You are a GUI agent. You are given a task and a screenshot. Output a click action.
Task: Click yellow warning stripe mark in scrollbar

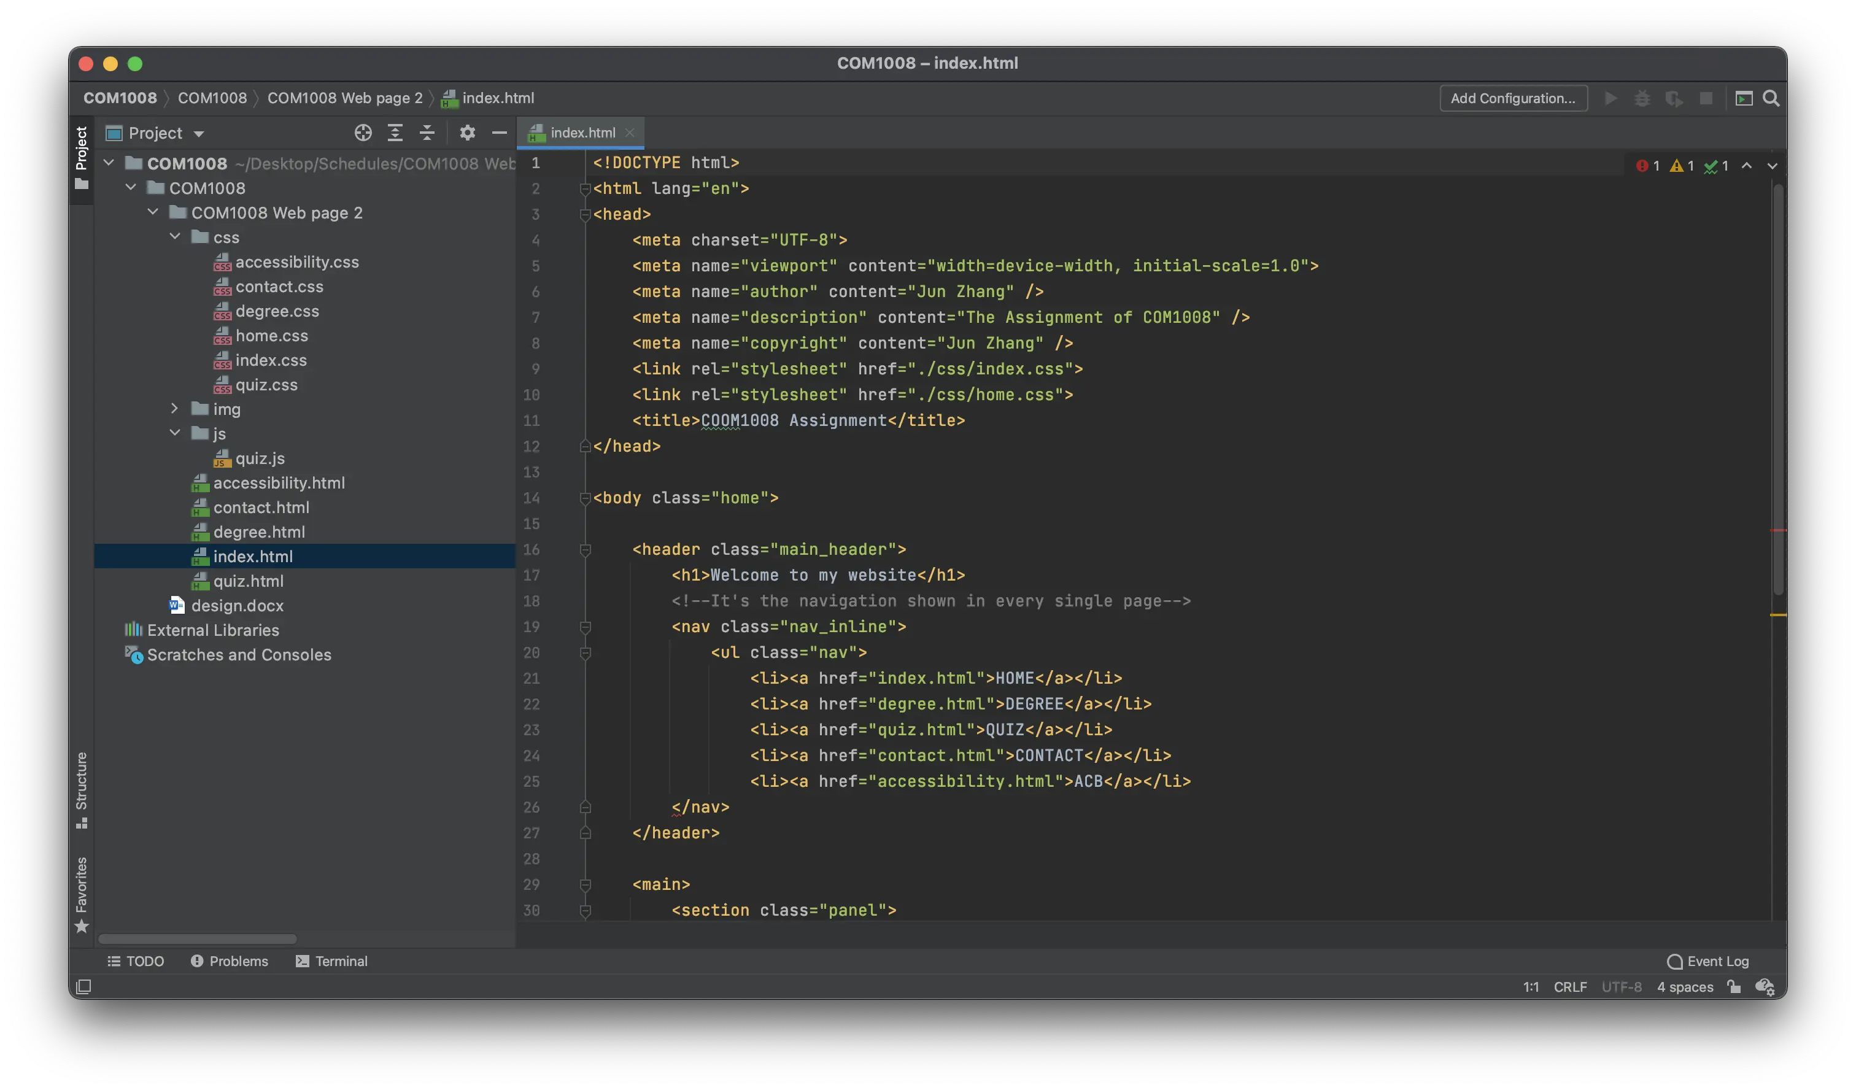pos(1778,614)
